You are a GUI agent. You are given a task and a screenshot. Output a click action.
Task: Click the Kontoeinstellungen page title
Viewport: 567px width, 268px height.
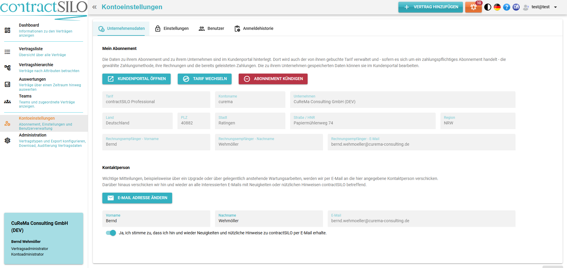click(x=132, y=7)
